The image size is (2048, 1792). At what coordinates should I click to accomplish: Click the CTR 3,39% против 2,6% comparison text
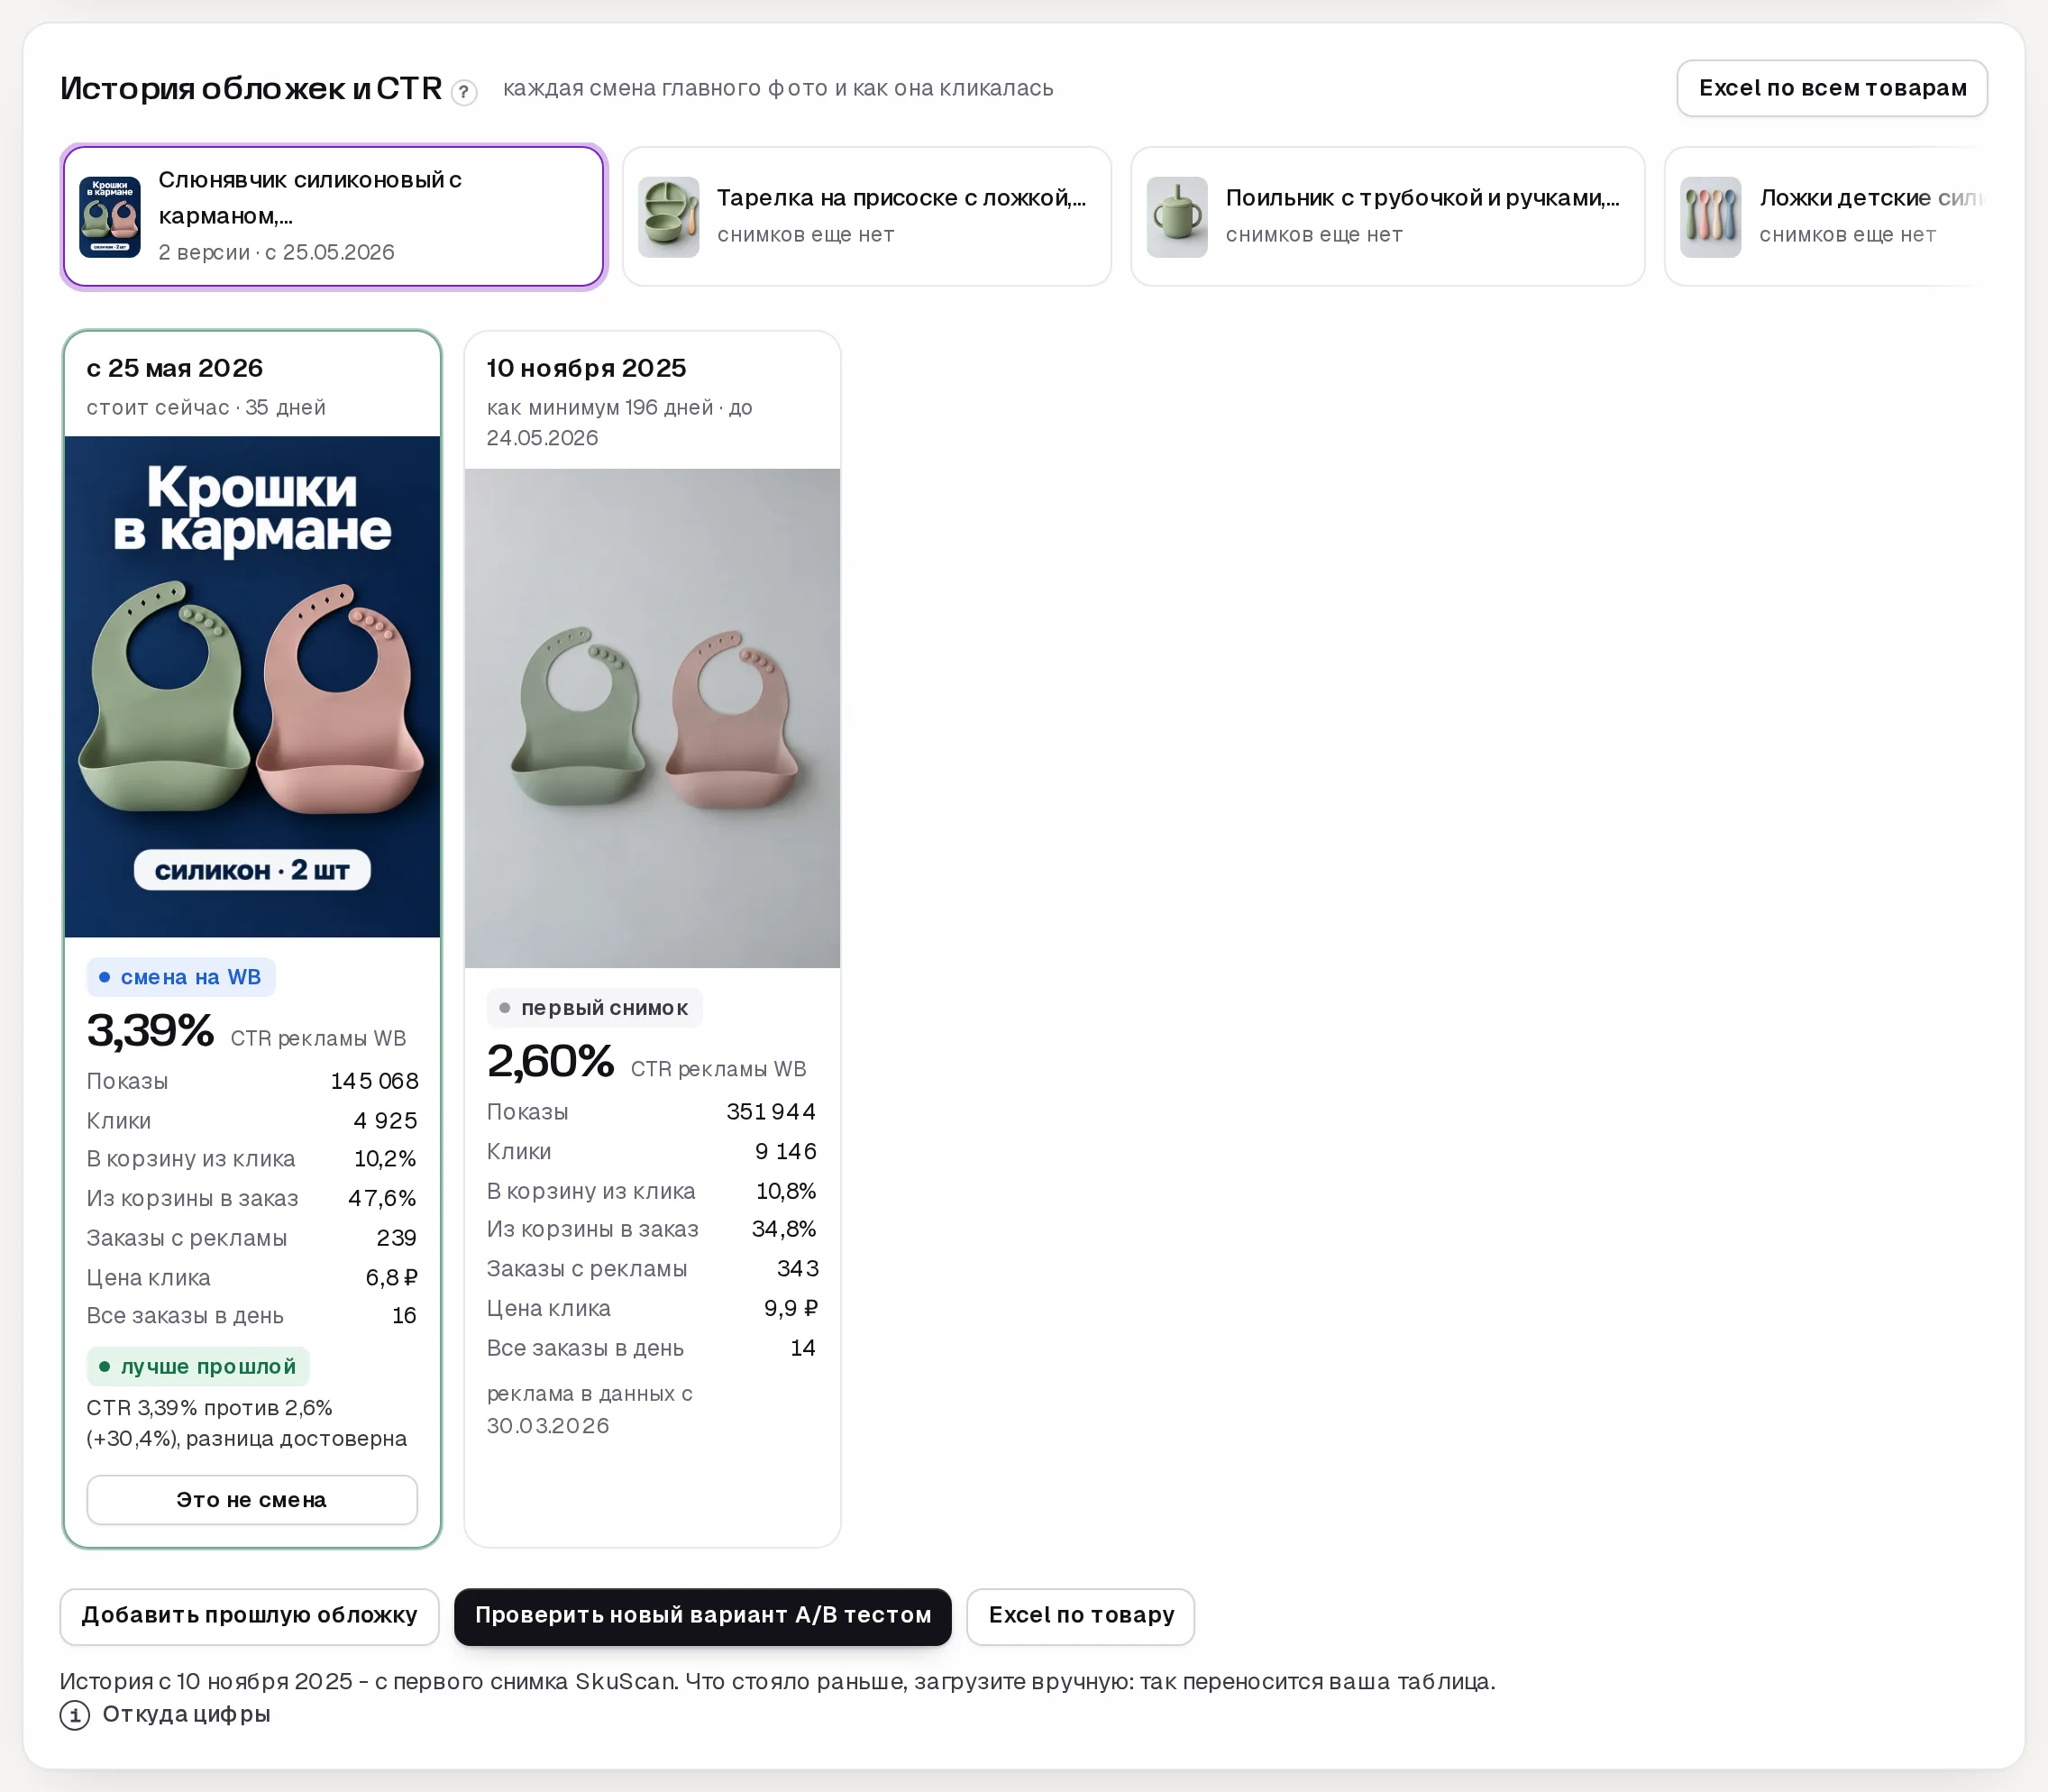(247, 1423)
